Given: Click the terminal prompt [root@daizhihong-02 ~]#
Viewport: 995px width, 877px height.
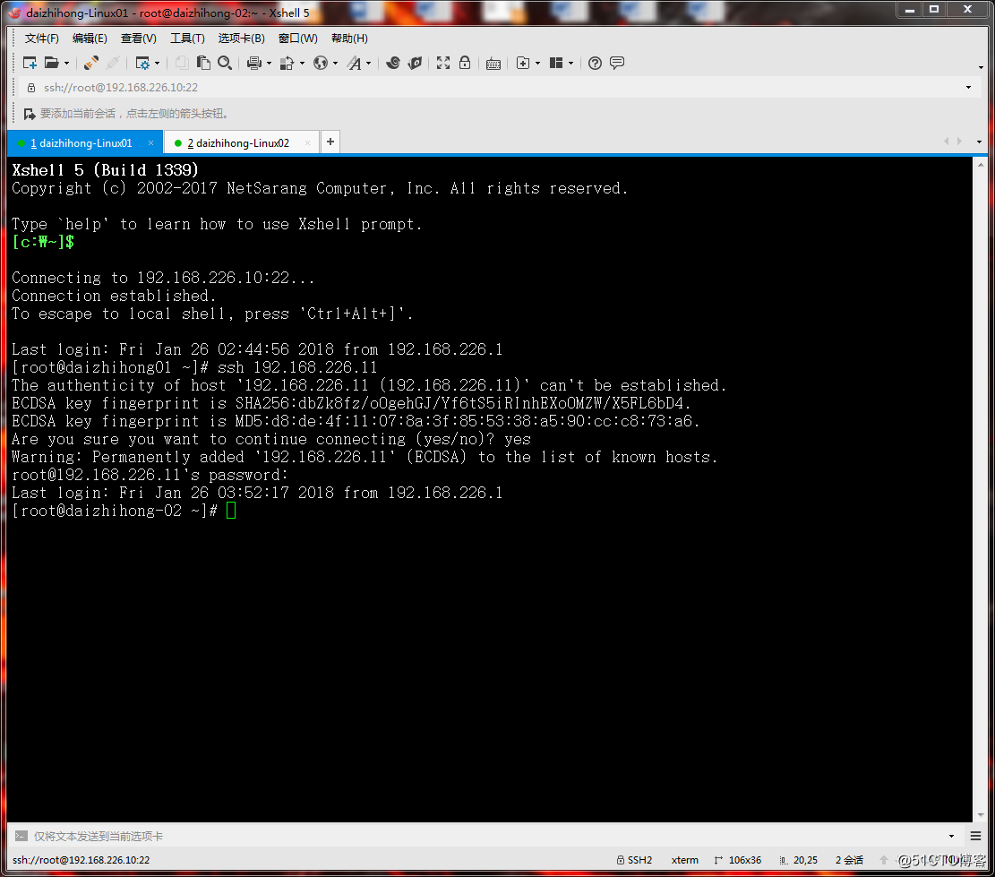Looking at the screenshot, I should [x=115, y=511].
